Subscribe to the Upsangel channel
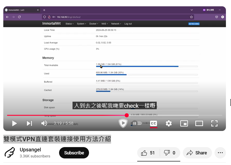 [x=74, y=153]
